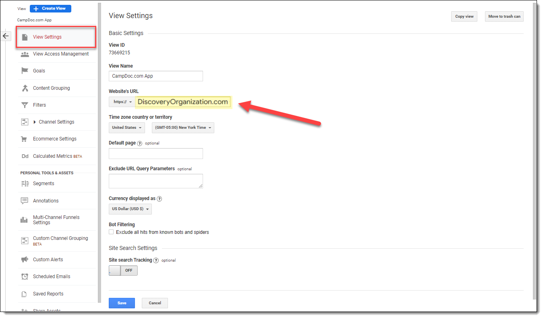Click the Scheduled Emails clock icon
Image resolution: width=543 pixels, height=318 pixels.
pyautogui.click(x=25, y=277)
